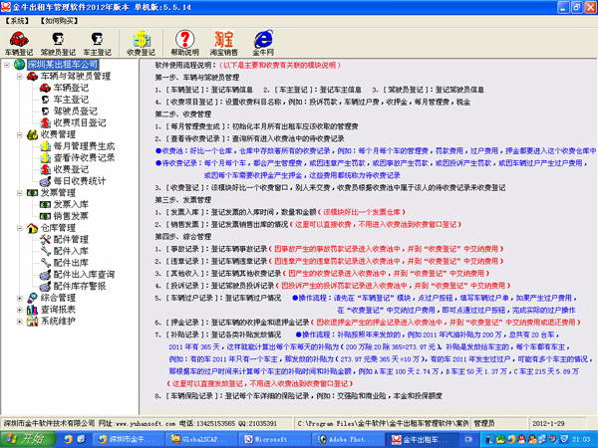The image size is (598, 448).
Task: Select 配件库存警报 tree item
Action: [x=80, y=286]
